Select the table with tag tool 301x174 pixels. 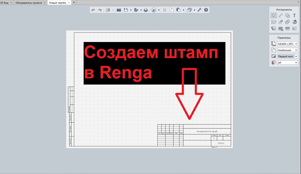pos(280,29)
